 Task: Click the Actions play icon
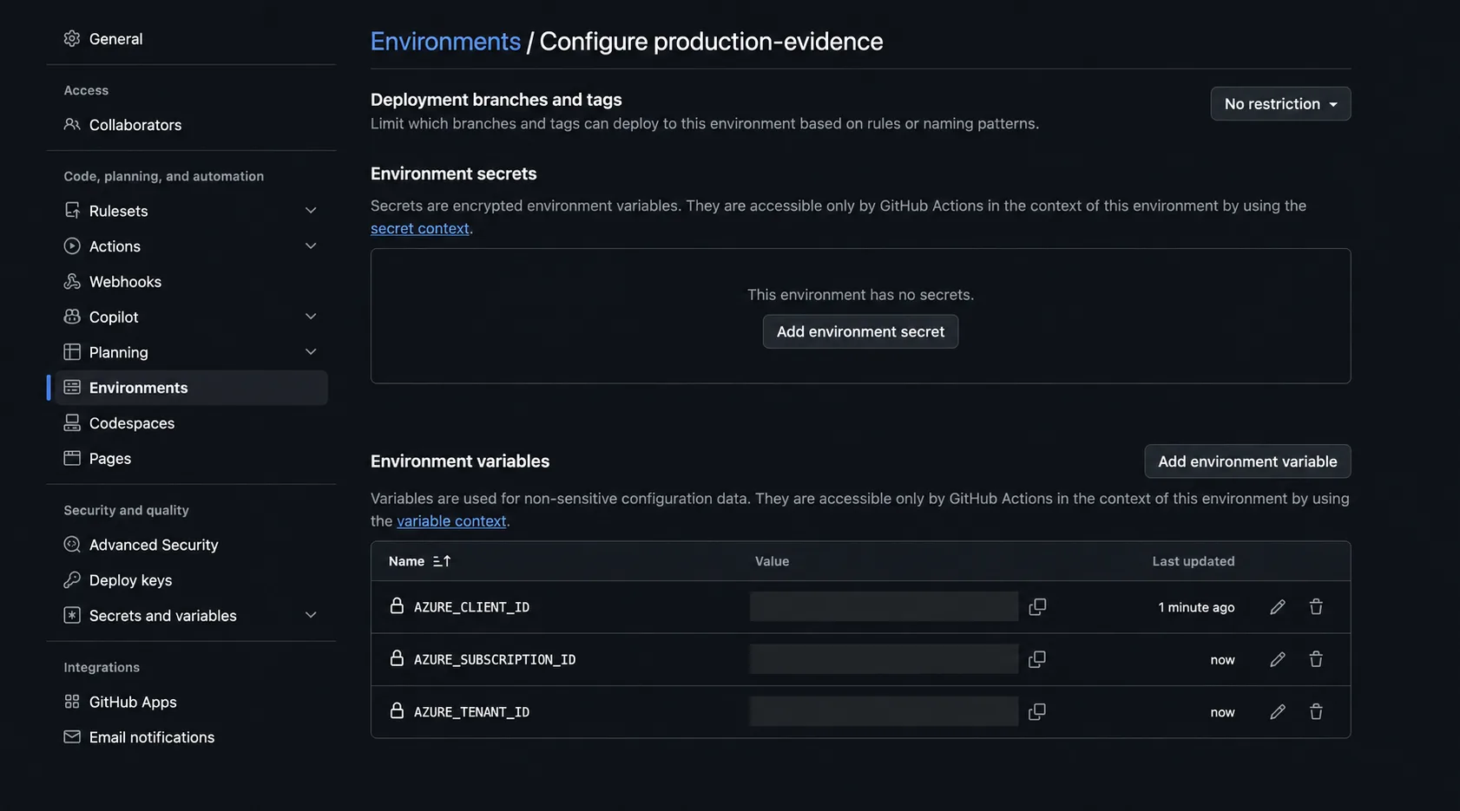click(x=72, y=246)
